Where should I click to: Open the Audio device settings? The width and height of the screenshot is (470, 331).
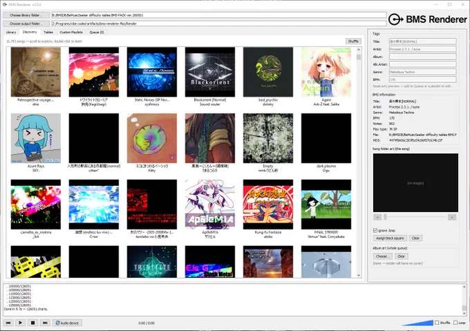coord(67,323)
